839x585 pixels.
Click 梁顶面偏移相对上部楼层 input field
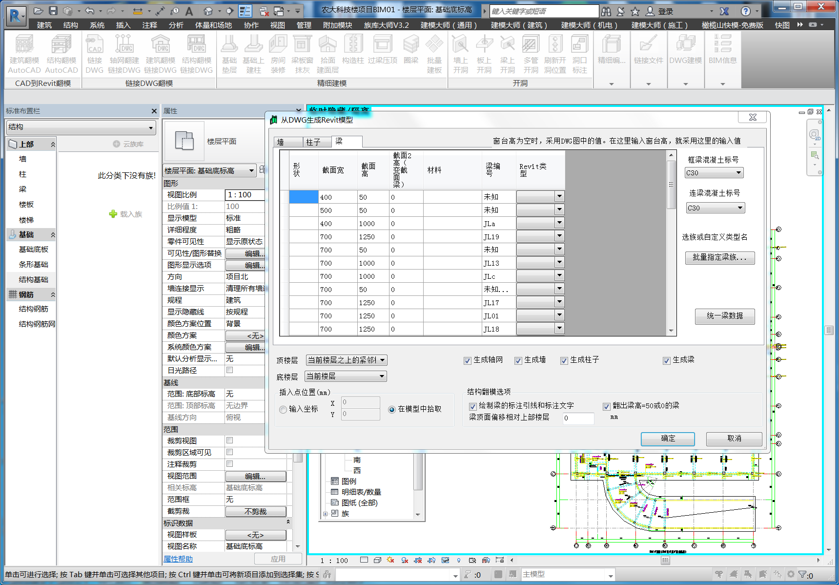pos(578,418)
